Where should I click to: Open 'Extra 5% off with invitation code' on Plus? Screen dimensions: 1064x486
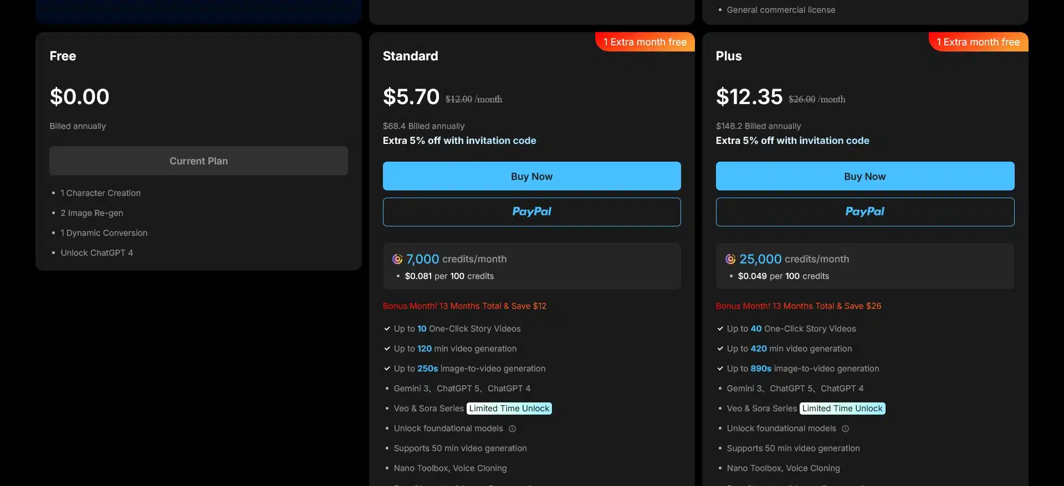(x=792, y=141)
